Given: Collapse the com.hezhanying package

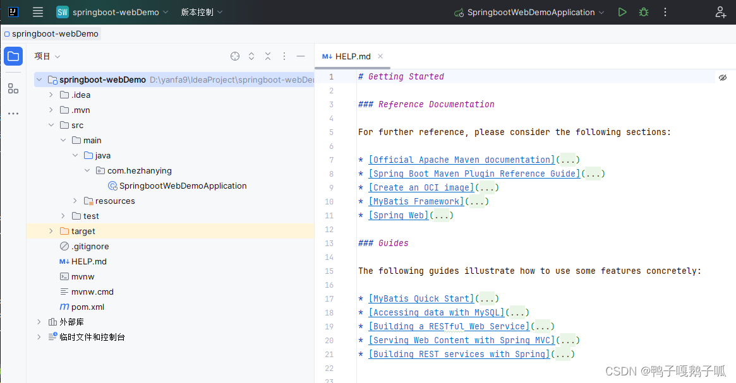Looking at the screenshot, I should point(87,170).
